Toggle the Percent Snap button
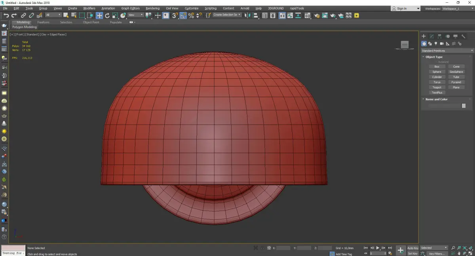Screen dimensions: 475x256 click(191, 15)
